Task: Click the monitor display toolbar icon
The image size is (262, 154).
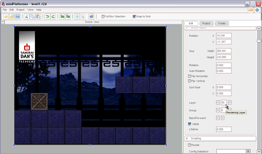Action: click(91, 16)
